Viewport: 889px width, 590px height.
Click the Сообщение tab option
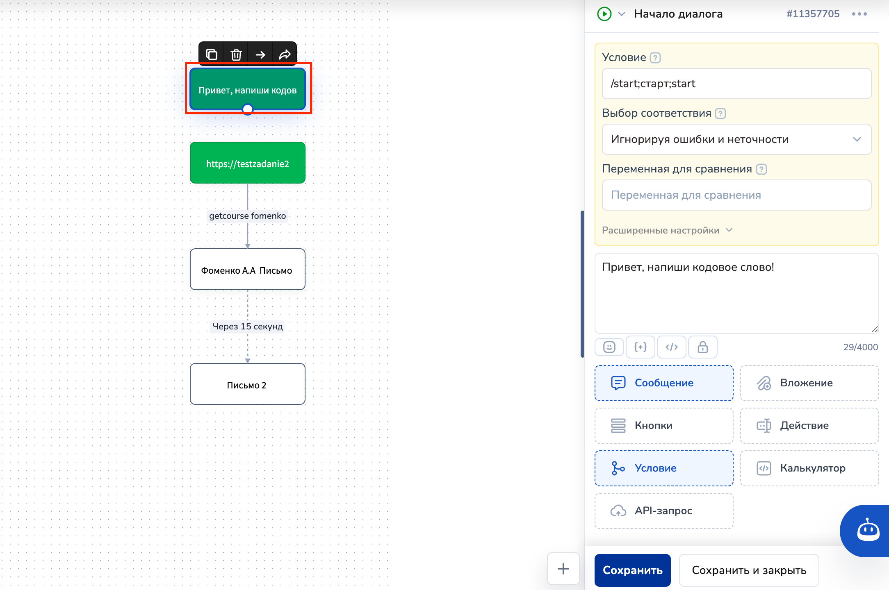(663, 383)
